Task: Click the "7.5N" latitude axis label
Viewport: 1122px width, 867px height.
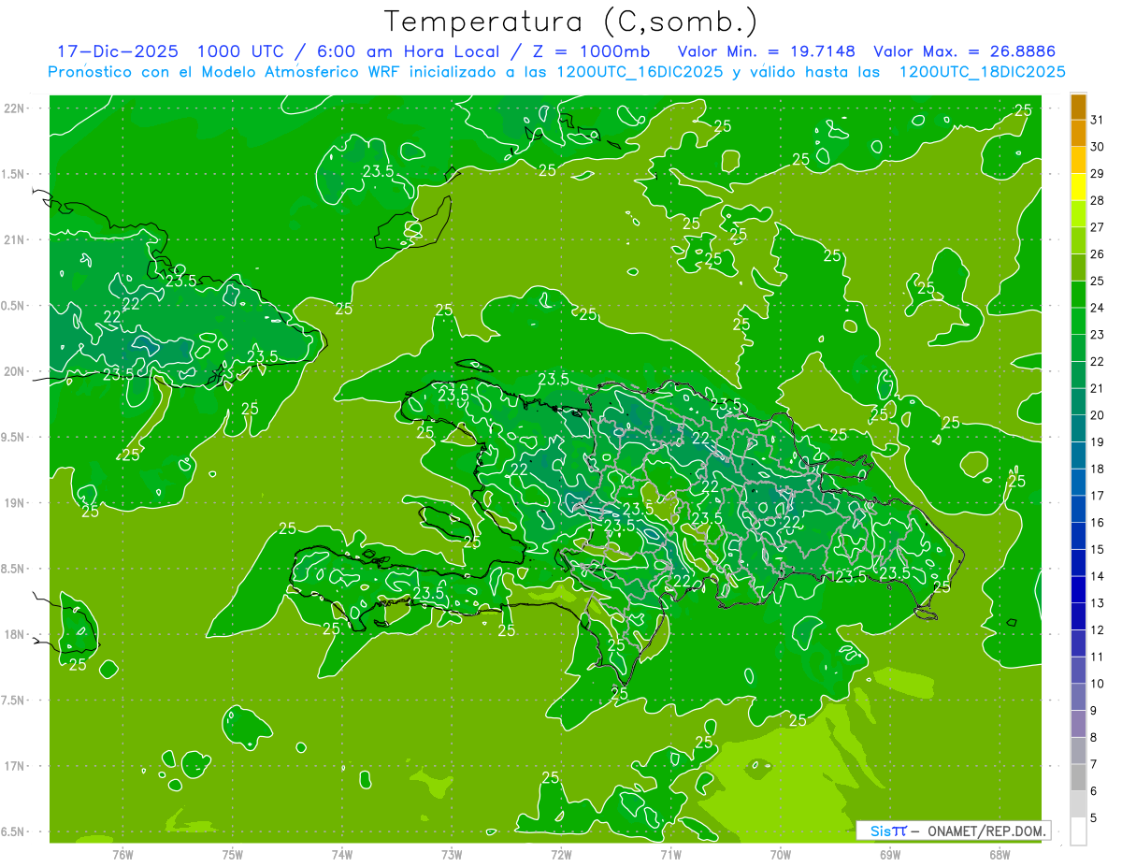Action: [14, 701]
